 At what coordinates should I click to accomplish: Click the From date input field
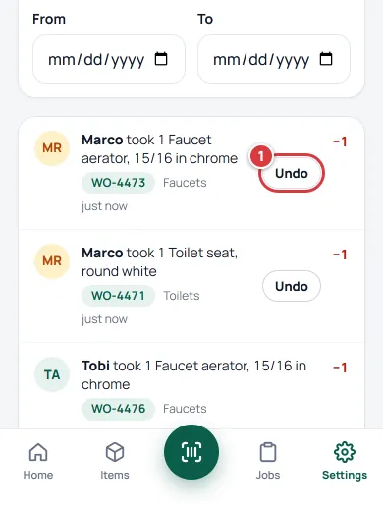click(x=109, y=59)
